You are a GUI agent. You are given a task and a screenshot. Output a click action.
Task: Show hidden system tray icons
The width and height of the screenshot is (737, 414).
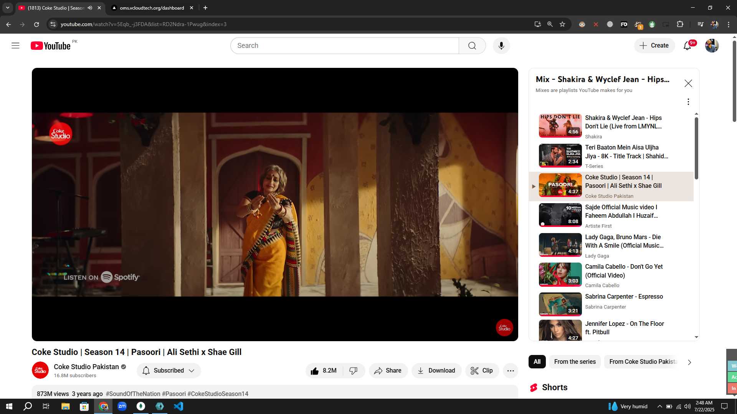coord(659,406)
